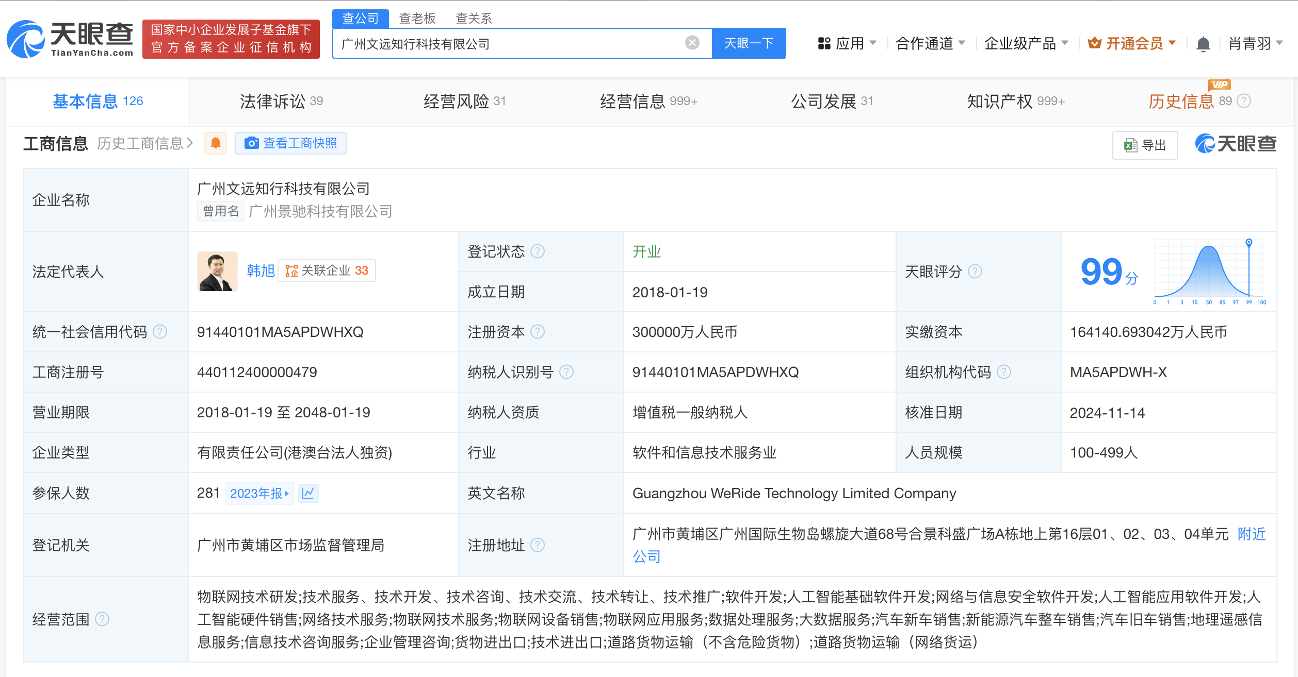Click the help icon beside 注册地址
The image size is (1298, 677).
click(x=538, y=545)
